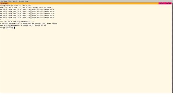Click the '5 packets transmitted' summary line
This screenshot has width=177, height=99.
pyautogui.click(x=29, y=24)
